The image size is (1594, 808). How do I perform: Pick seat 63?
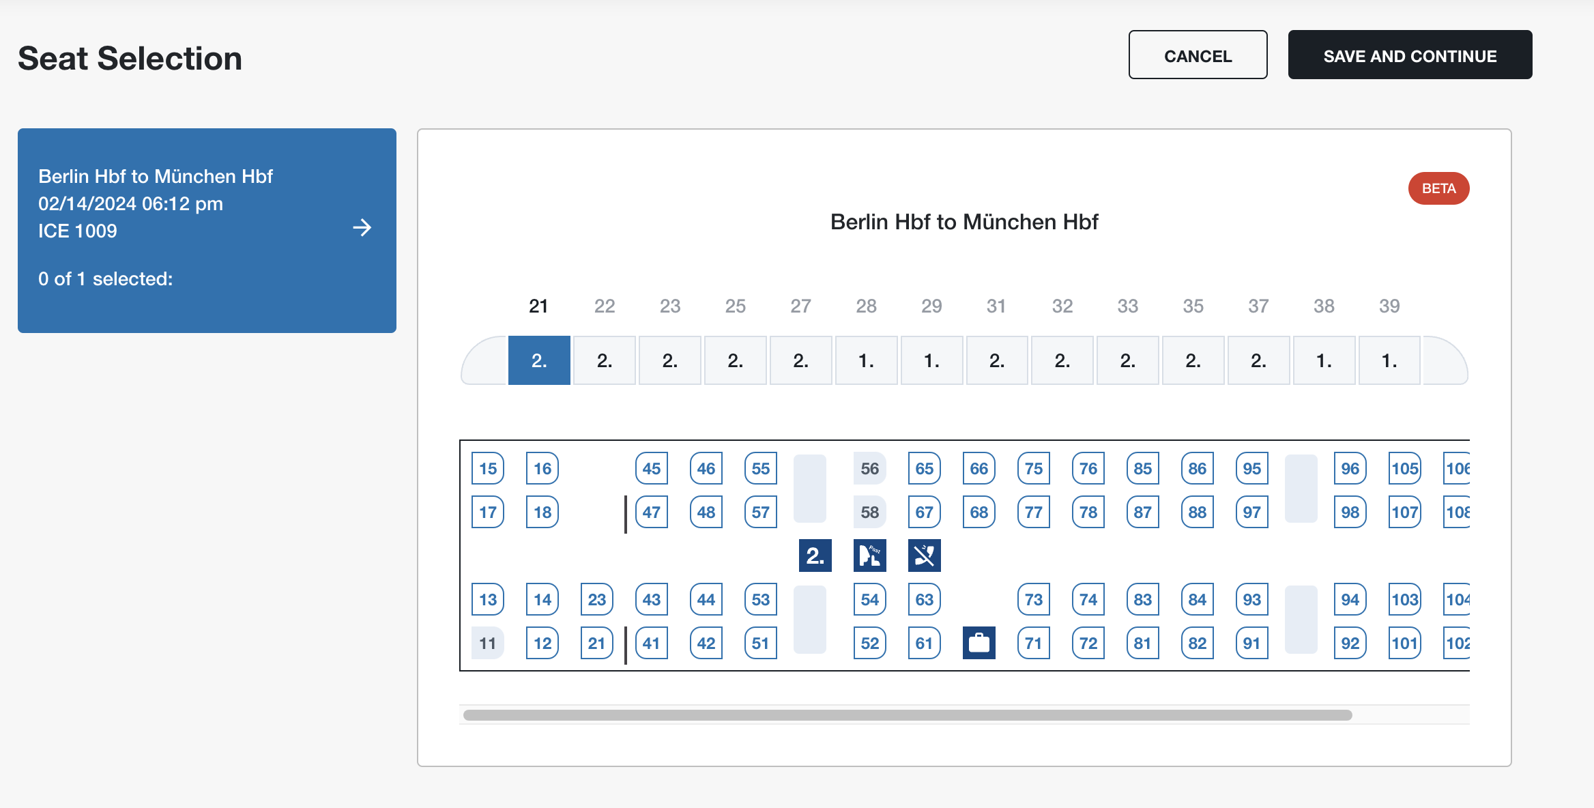pyautogui.click(x=925, y=599)
